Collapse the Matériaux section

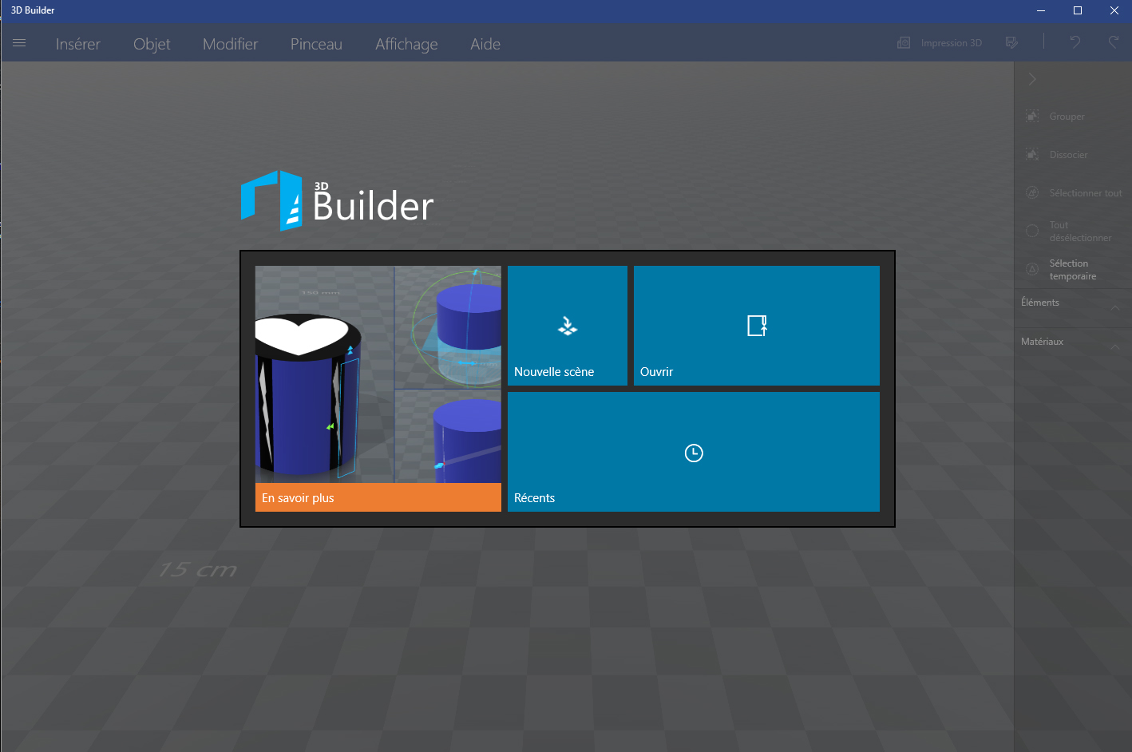[x=1115, y=346]
